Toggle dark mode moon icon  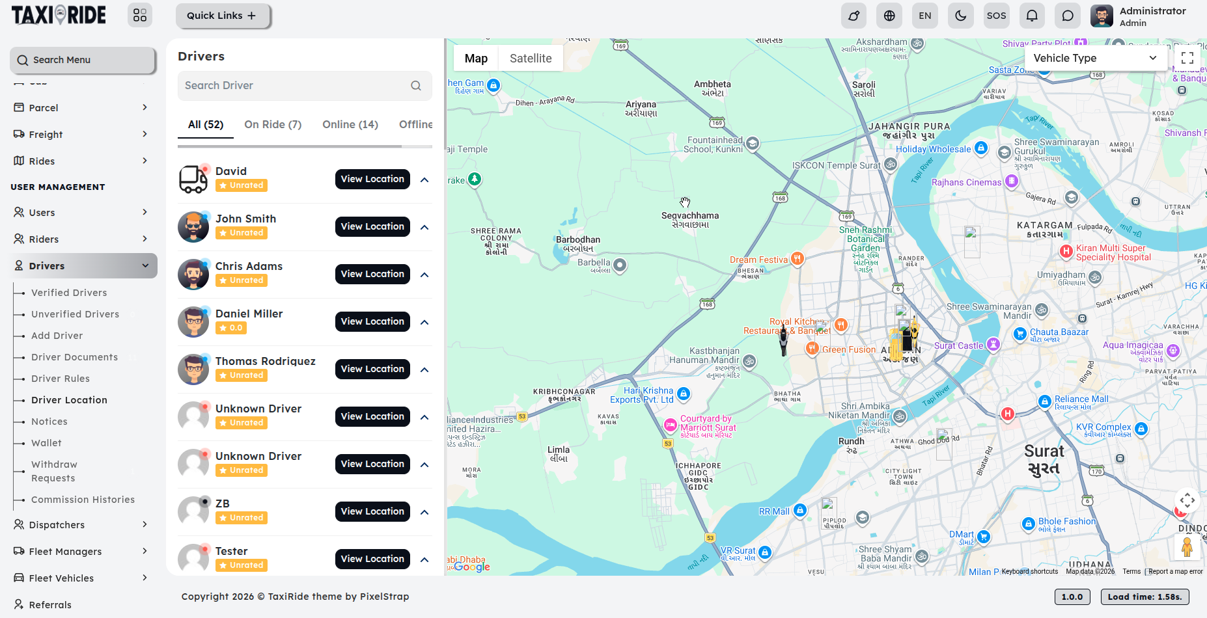pos(961,16)
